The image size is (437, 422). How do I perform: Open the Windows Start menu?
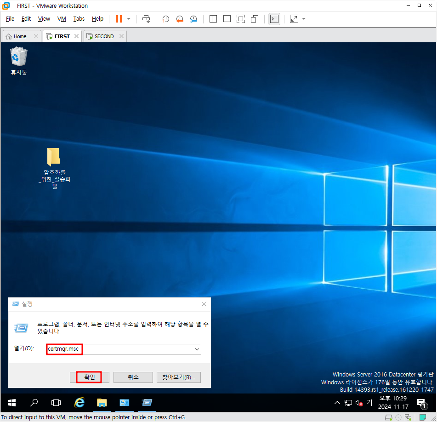11,403
